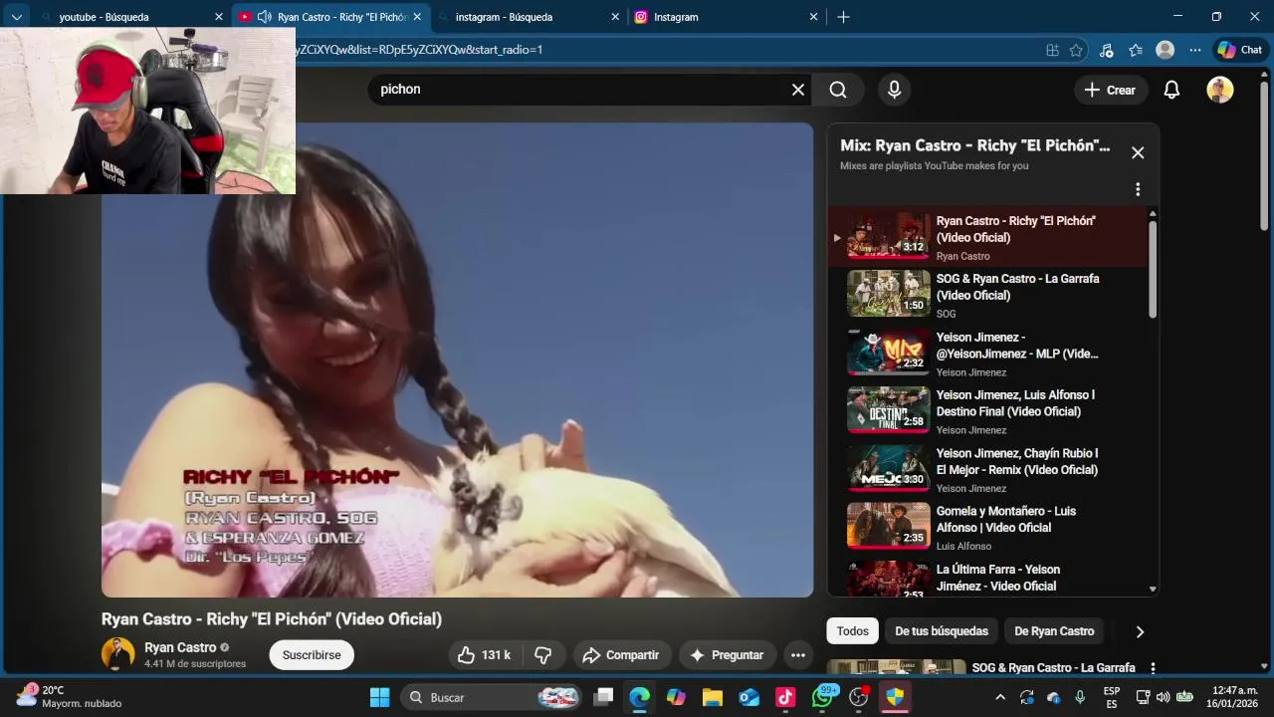Select current 'Richy El Pichón' playlist item

[988, 237]
